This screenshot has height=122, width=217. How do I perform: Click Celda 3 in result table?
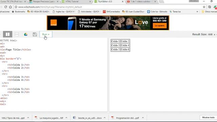(115, 45)
